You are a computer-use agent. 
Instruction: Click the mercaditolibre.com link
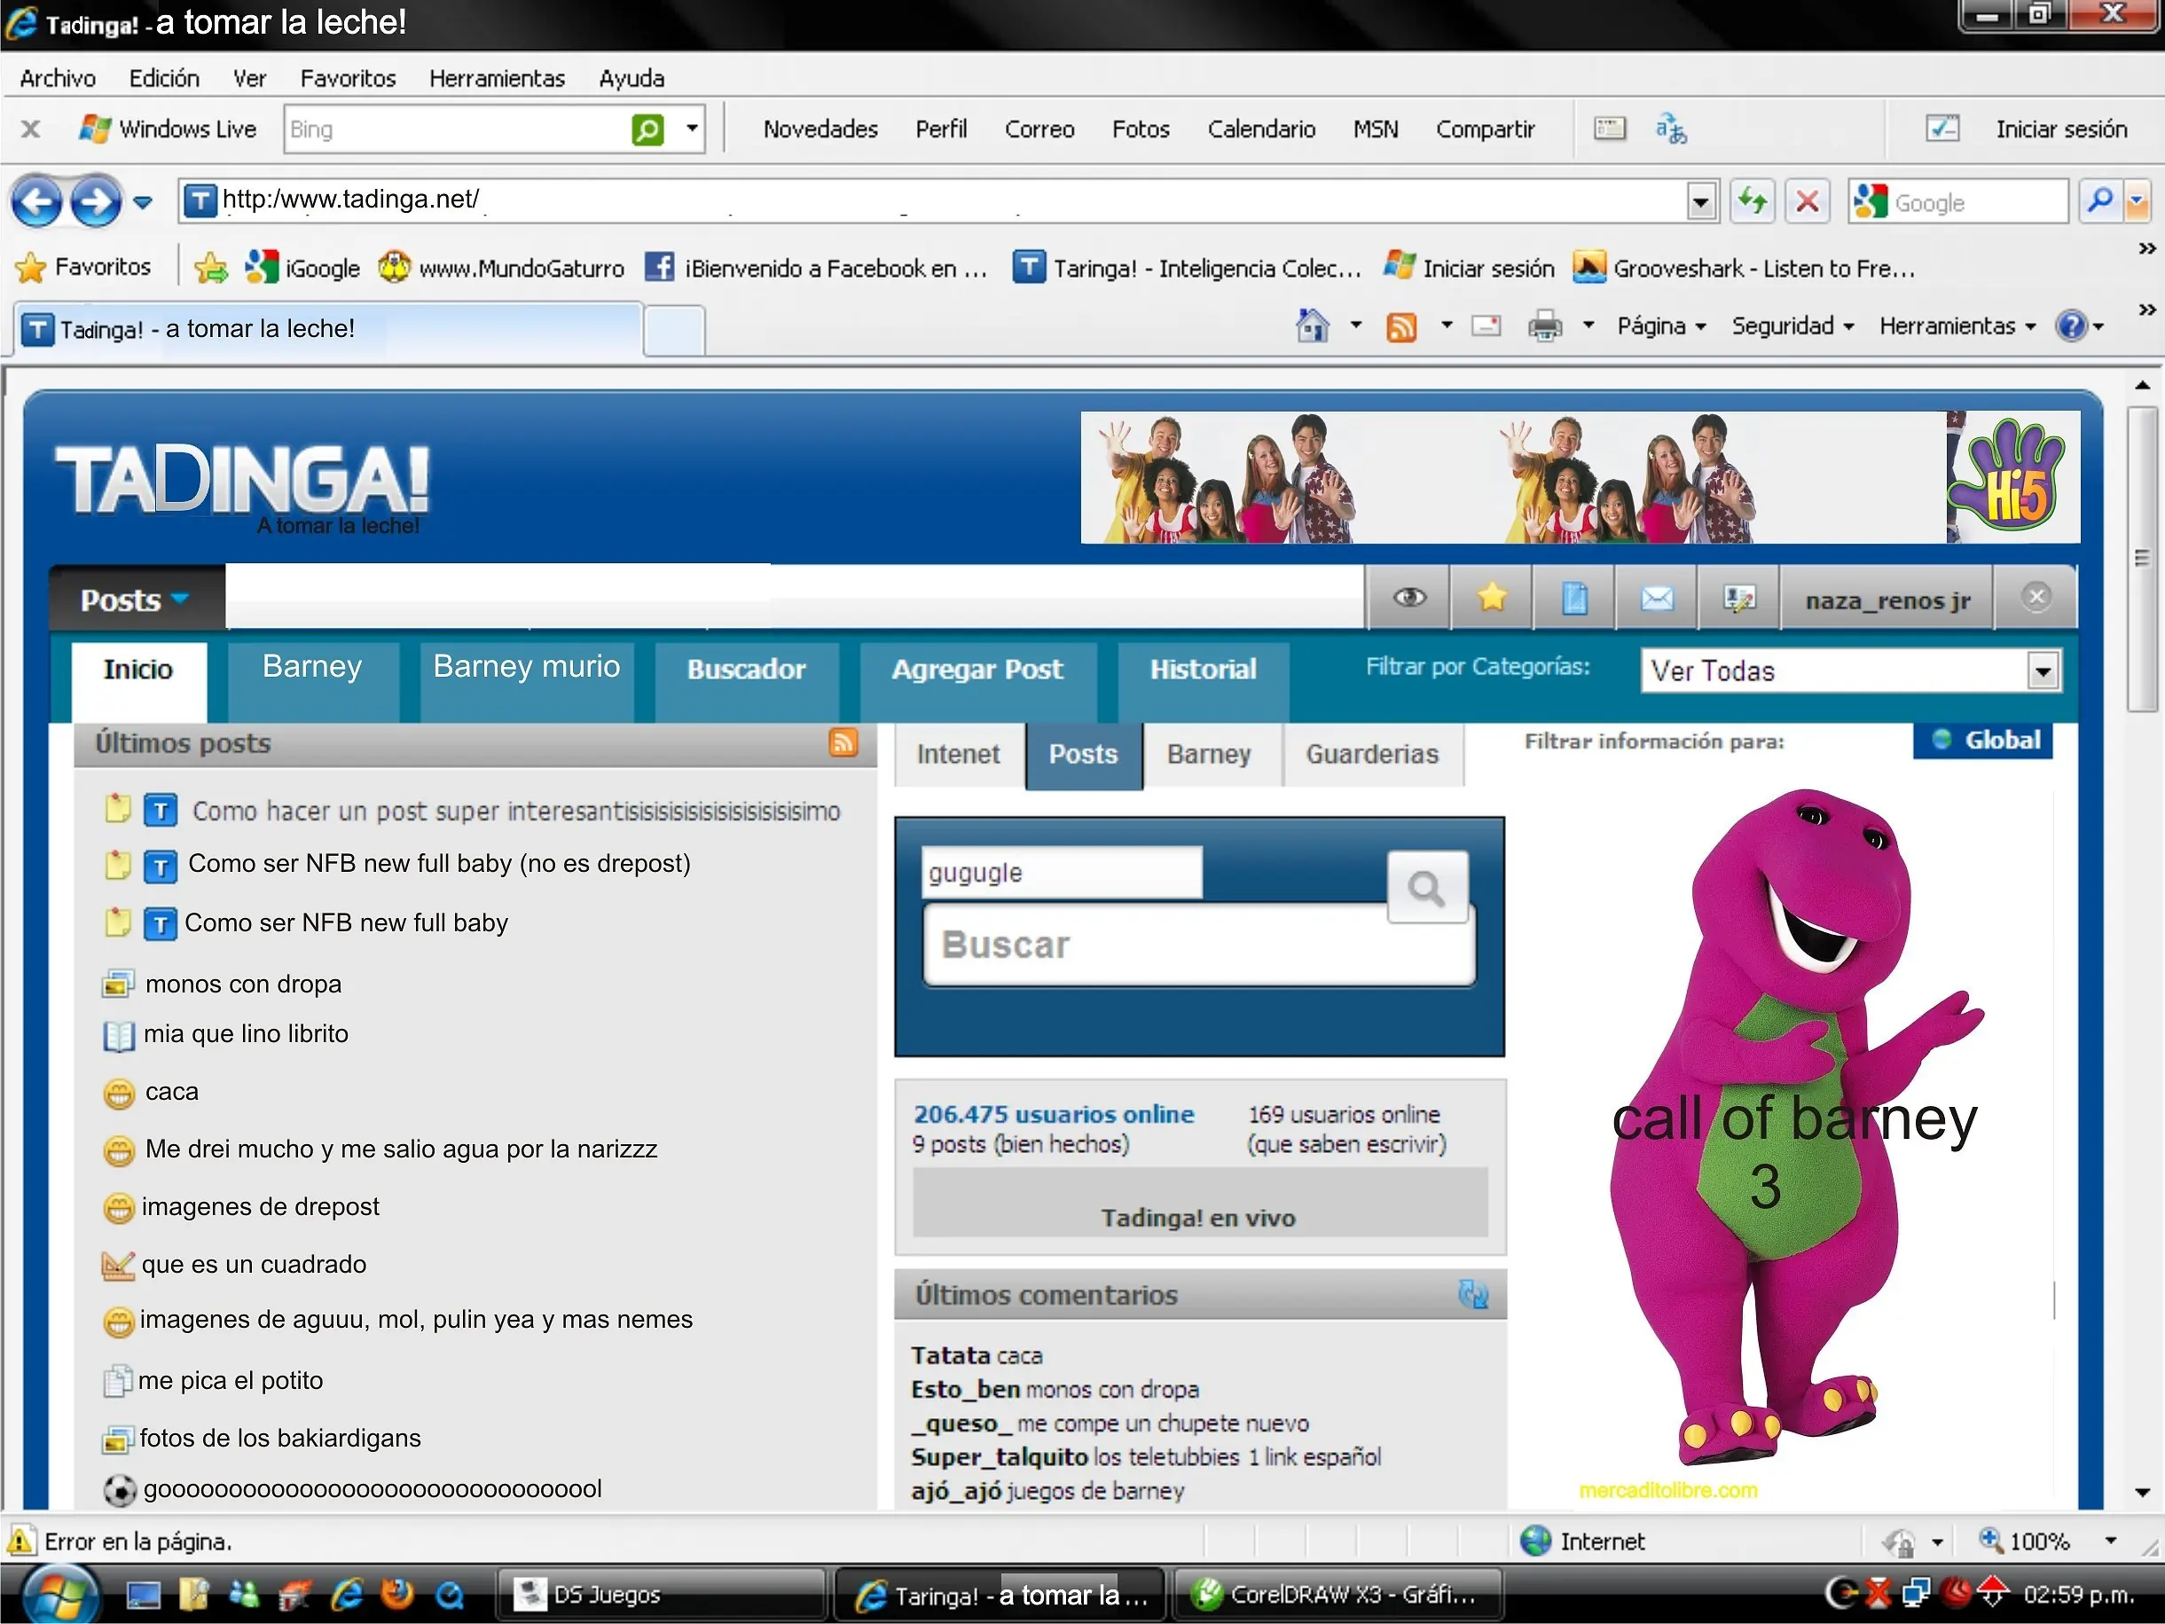pyautogui.click(x=1667, y=1490)
